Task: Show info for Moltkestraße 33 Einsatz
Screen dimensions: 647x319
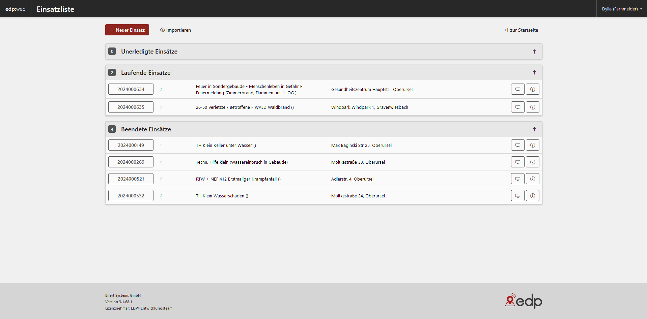Action: [x=532, y=162]
